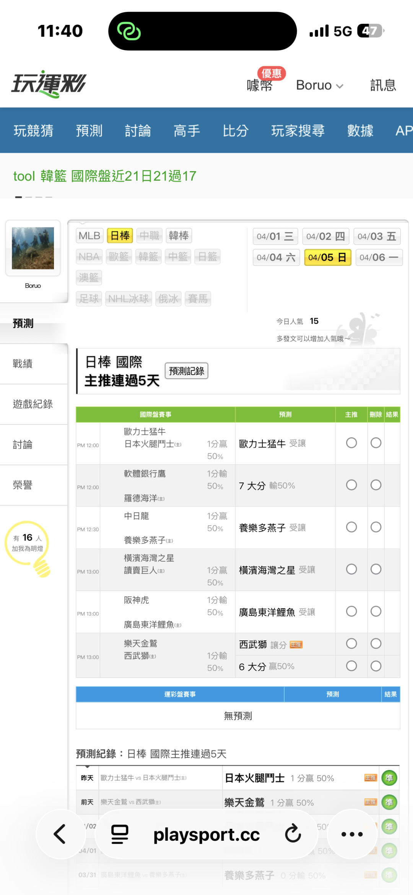
Task: Open the page reader options icon
Action: pos(120,834)
